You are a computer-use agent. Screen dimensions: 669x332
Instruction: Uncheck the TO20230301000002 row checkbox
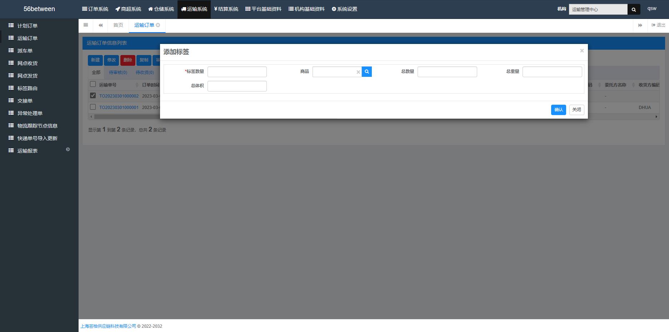pos(93,95)
